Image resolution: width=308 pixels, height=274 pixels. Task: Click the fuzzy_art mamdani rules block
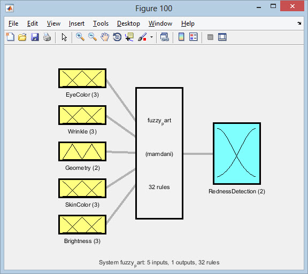click(159, 153)
